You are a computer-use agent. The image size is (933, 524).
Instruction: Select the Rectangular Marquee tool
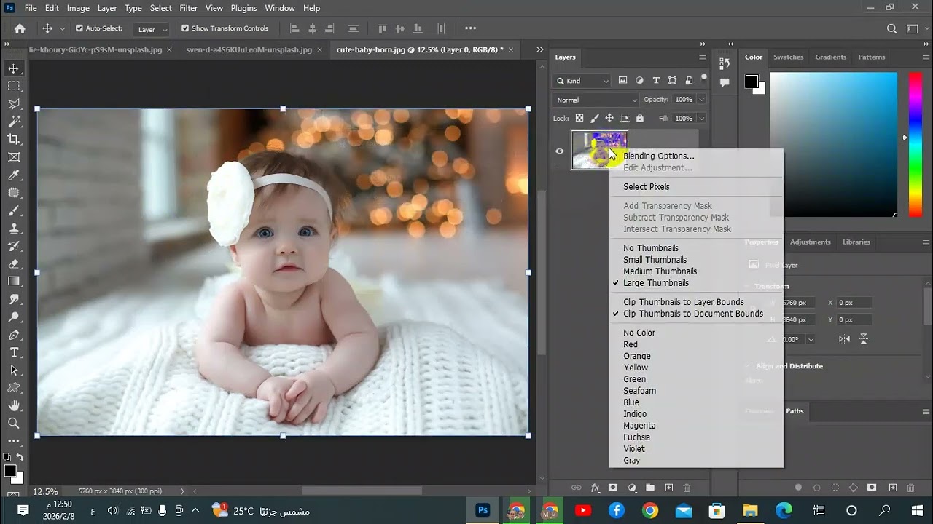coord(14,86)
